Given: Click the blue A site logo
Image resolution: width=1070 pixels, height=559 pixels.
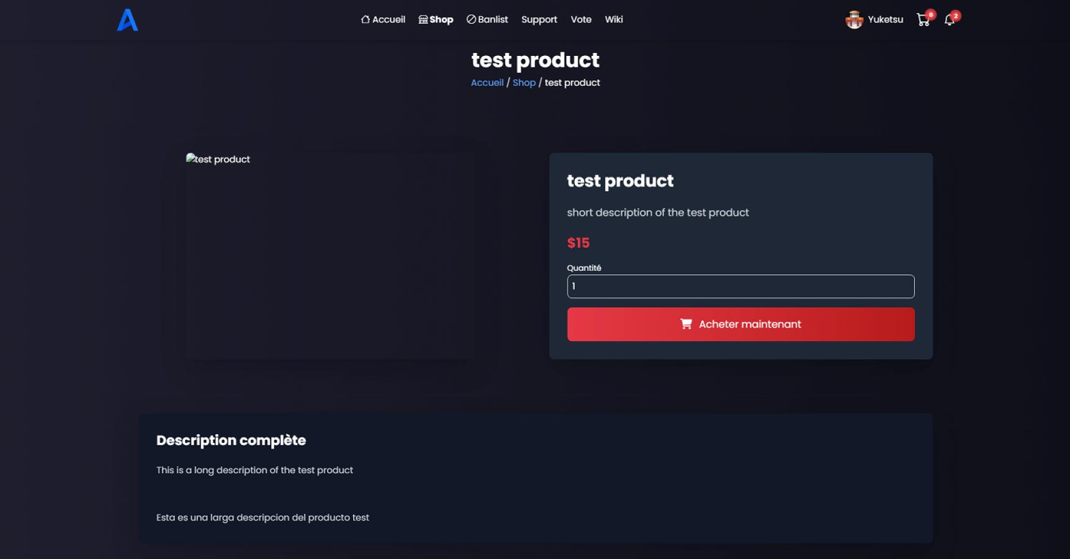Looking at the screenshot, I should coord(126,20).
